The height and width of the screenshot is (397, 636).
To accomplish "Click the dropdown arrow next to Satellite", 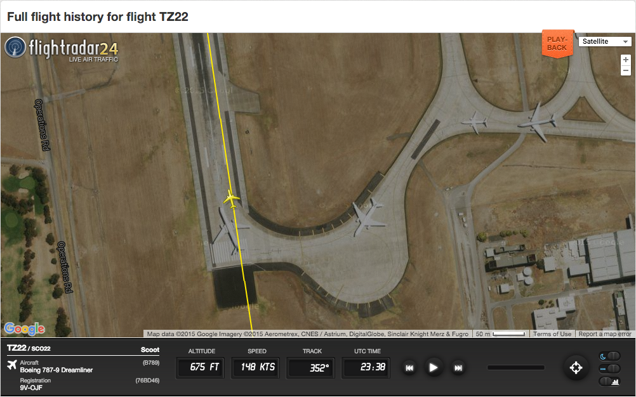I will pos(625,42).
